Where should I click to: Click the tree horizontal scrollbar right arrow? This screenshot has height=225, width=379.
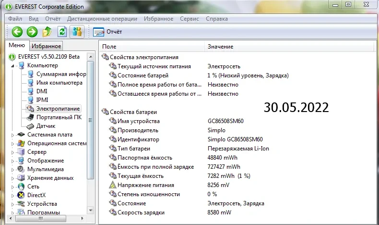[83, 218]
